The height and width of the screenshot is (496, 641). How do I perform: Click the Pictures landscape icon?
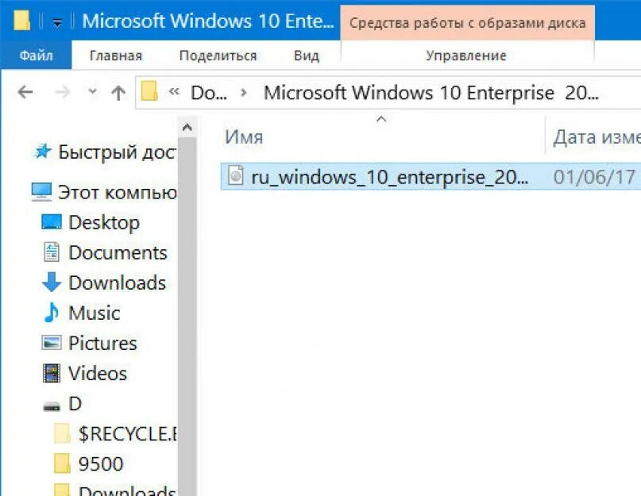(x=52, y=342)
